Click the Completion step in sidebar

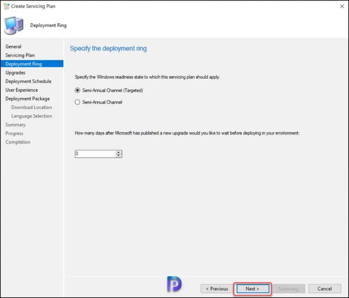tap(18, 142)
